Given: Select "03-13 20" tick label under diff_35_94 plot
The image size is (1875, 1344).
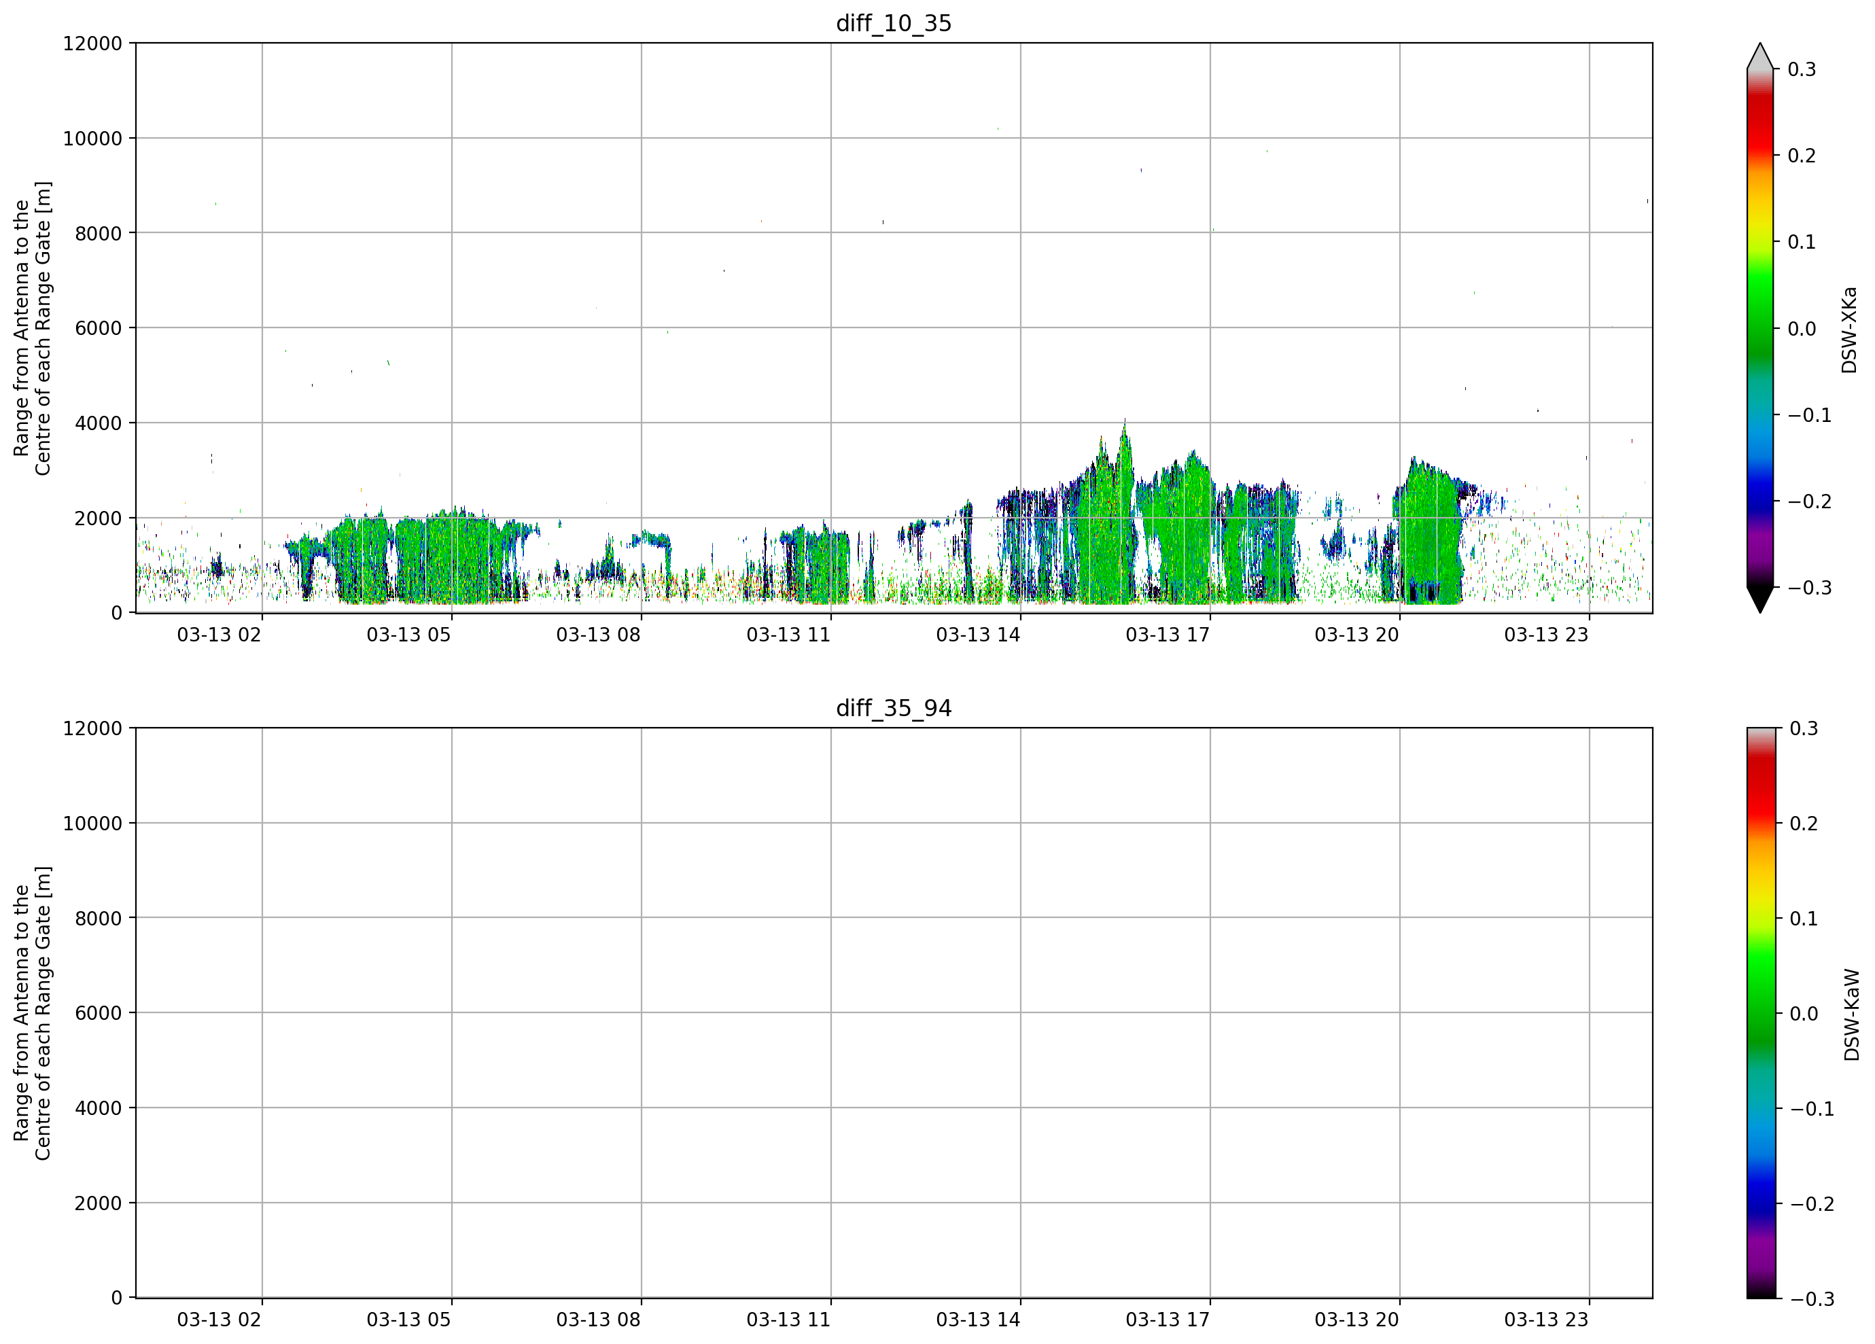Looking at the screenshot, I should click(1356, 1320).
